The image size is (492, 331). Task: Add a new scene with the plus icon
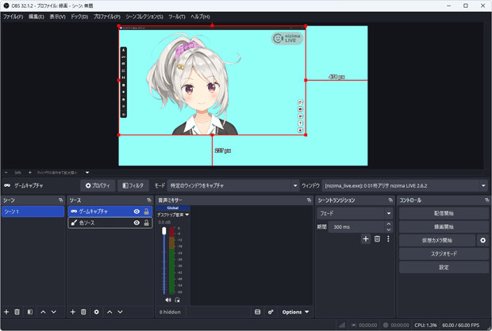pos(6,312)
